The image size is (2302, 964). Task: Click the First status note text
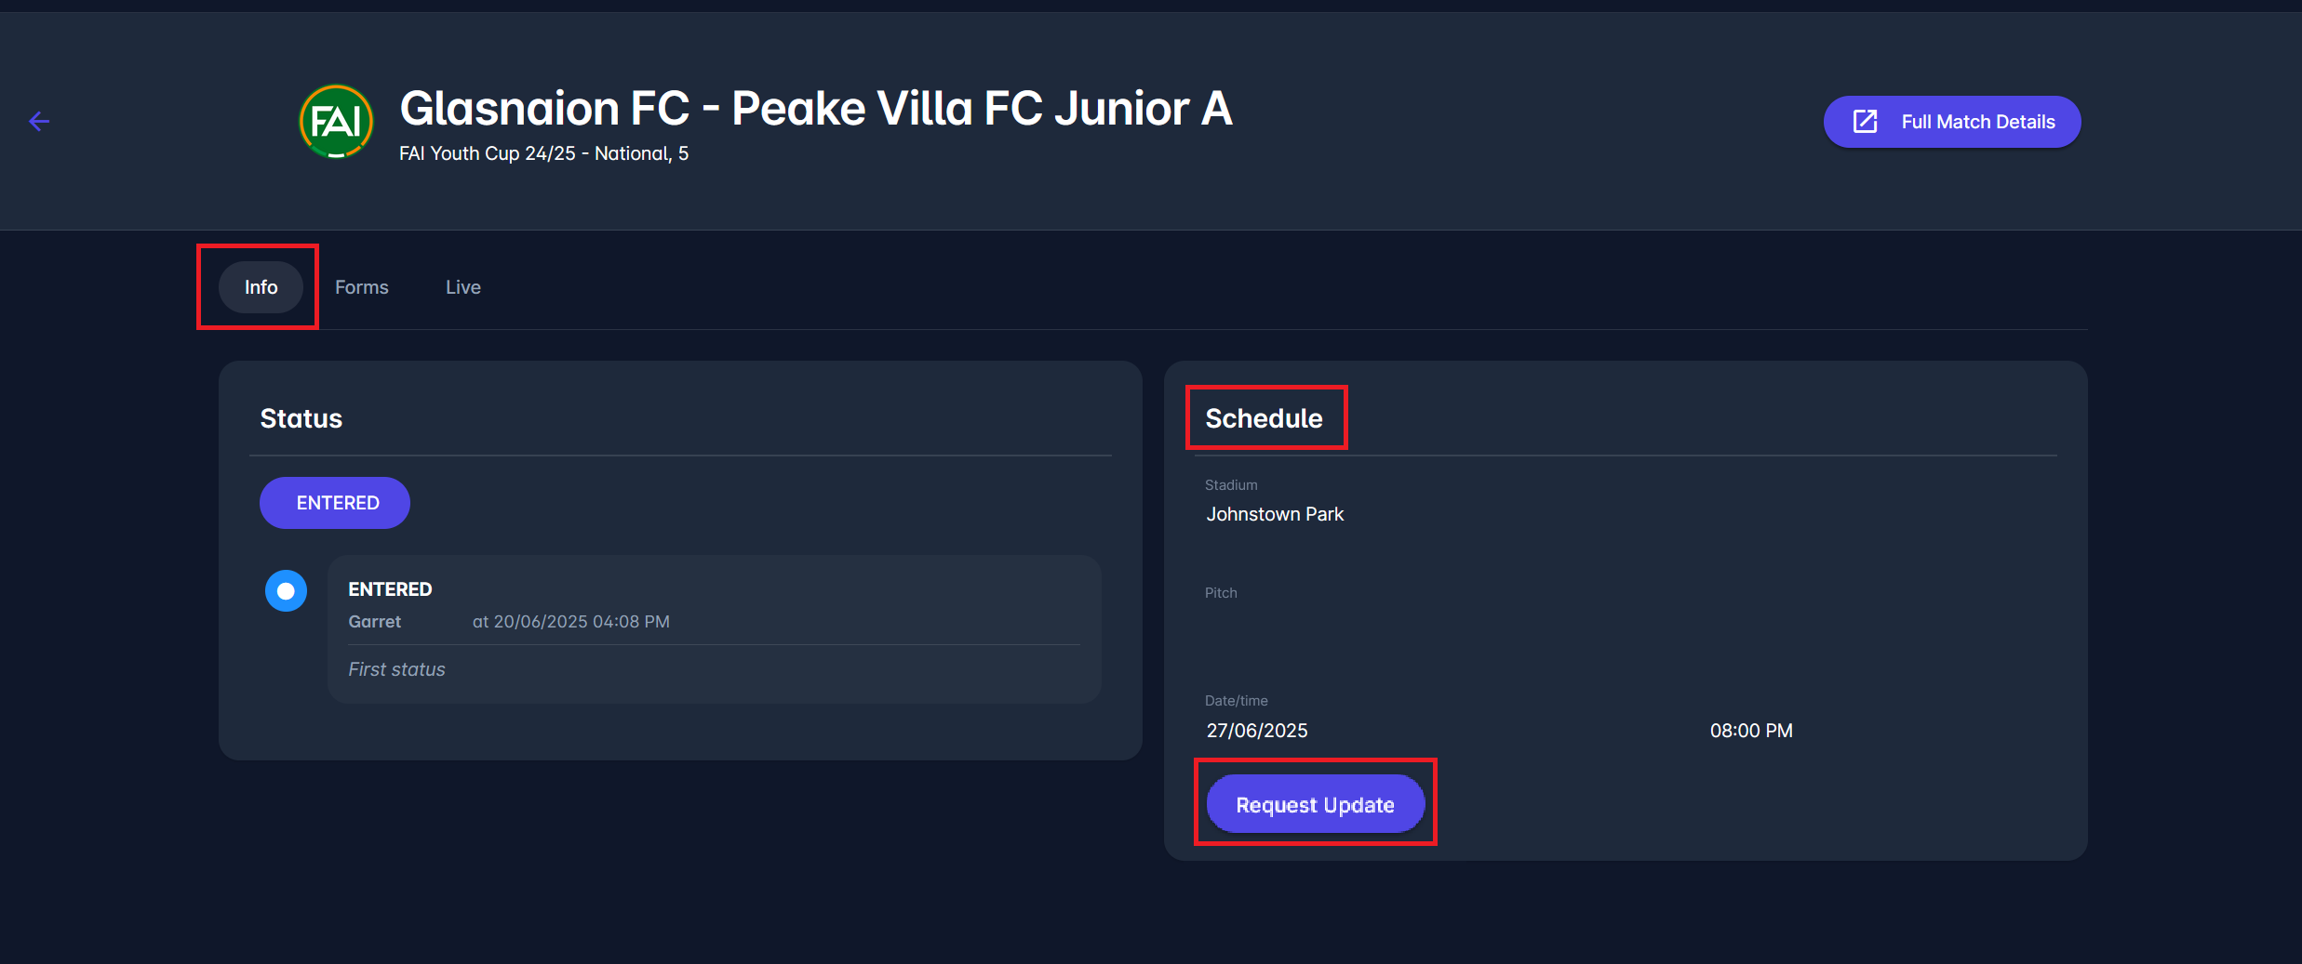click(396, 669)
